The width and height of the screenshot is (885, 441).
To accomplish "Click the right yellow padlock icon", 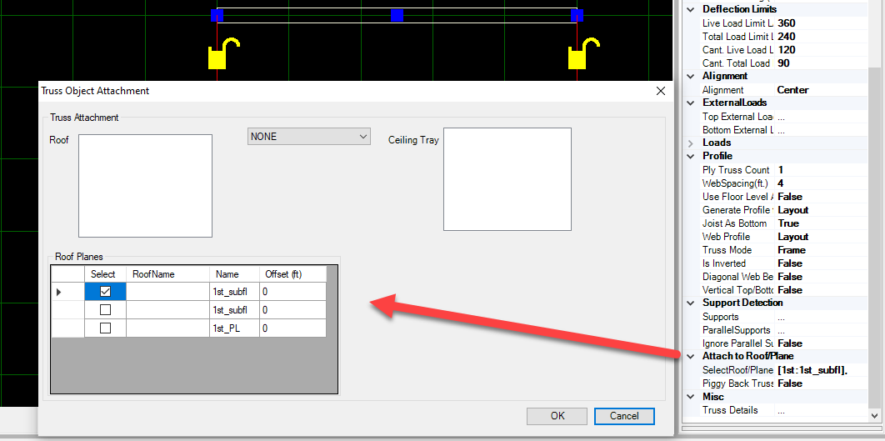I will (x=579, y=57).
